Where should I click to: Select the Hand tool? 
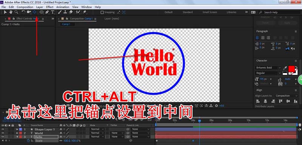[x=11, y=12]
